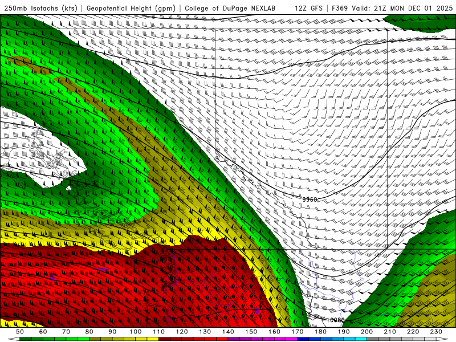Click the '12Z GFS' model run label
Screen dimensions: 456x342
[308, 8]
